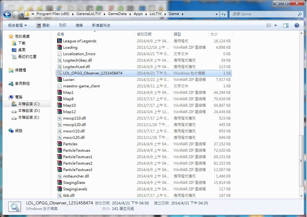Open 下載 downloads in the sidebar
The width and height of the screenshot is (307, 217).
tap(19, 43)
